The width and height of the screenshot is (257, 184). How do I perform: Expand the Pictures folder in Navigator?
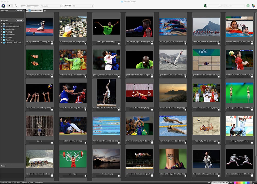pyautogui.click(x=2, y=37)
